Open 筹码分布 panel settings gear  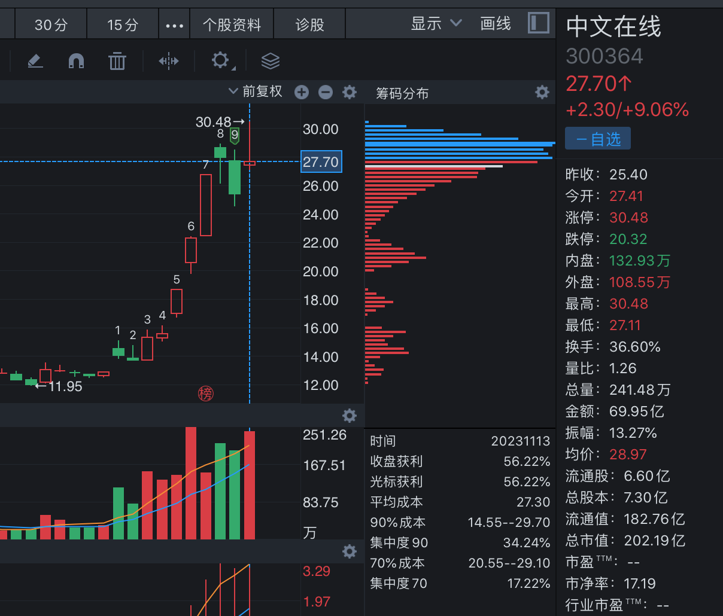point(542,92)
